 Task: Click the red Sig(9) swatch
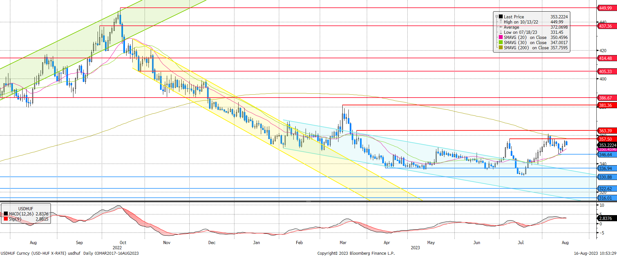[x=6, y=219]
